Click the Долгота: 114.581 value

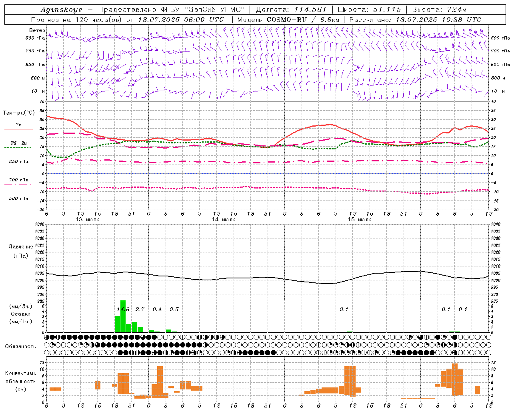click(291, 10)
